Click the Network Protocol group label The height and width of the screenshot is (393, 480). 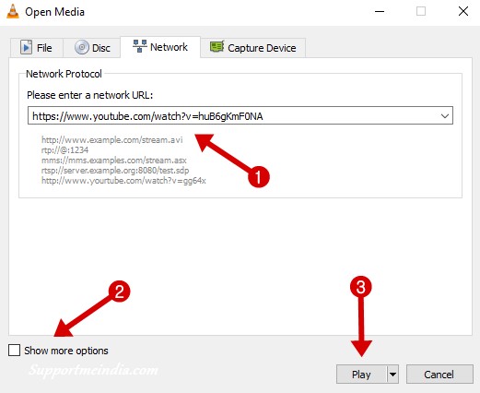pyautogui.click(x=64, y=74)
